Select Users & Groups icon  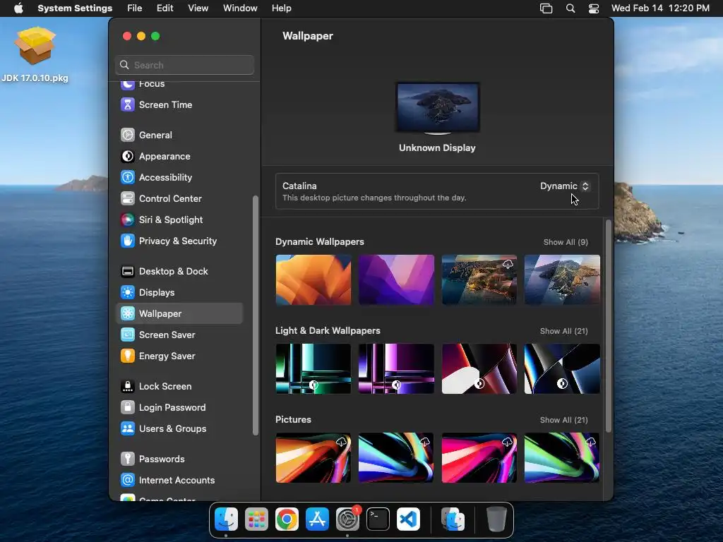tap(128, 429)
